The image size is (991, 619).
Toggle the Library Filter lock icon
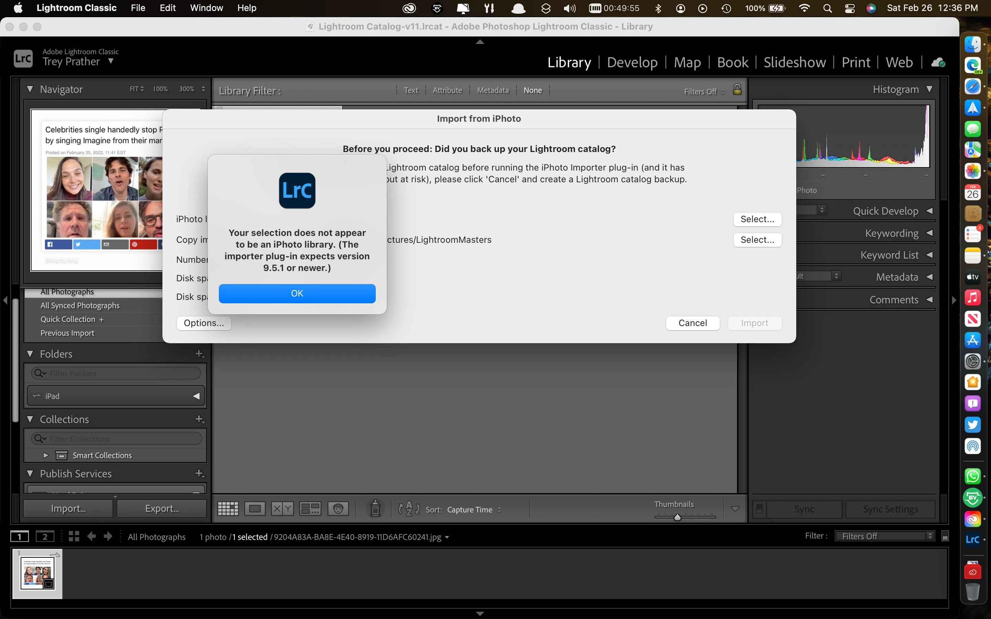coord(737,90)
